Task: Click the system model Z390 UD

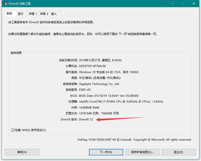Action: tap(85, 90)
